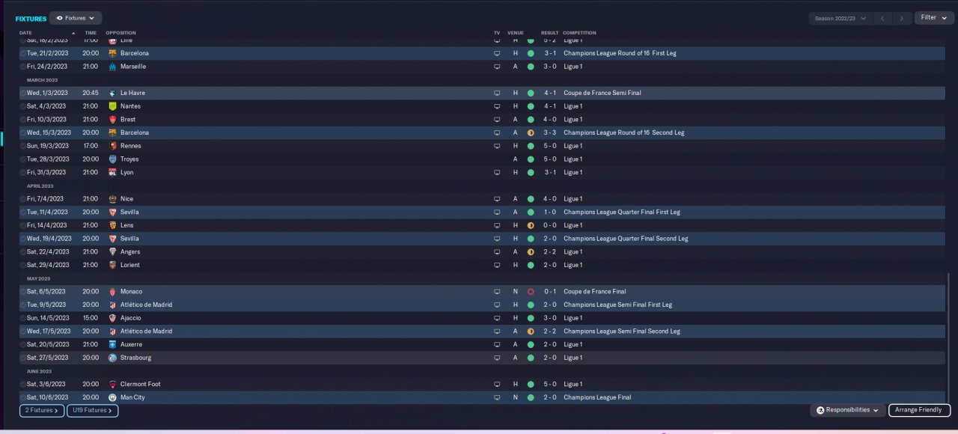This screenshot has width=958, height=434.
Task: Expand the U19 Fixtures button
Action: 92,410
